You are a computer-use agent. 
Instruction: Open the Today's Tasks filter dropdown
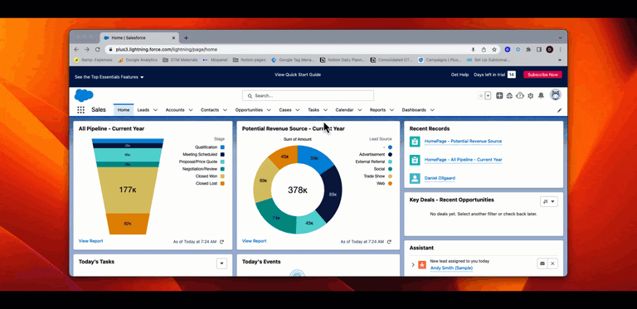[x=221, y=263]
